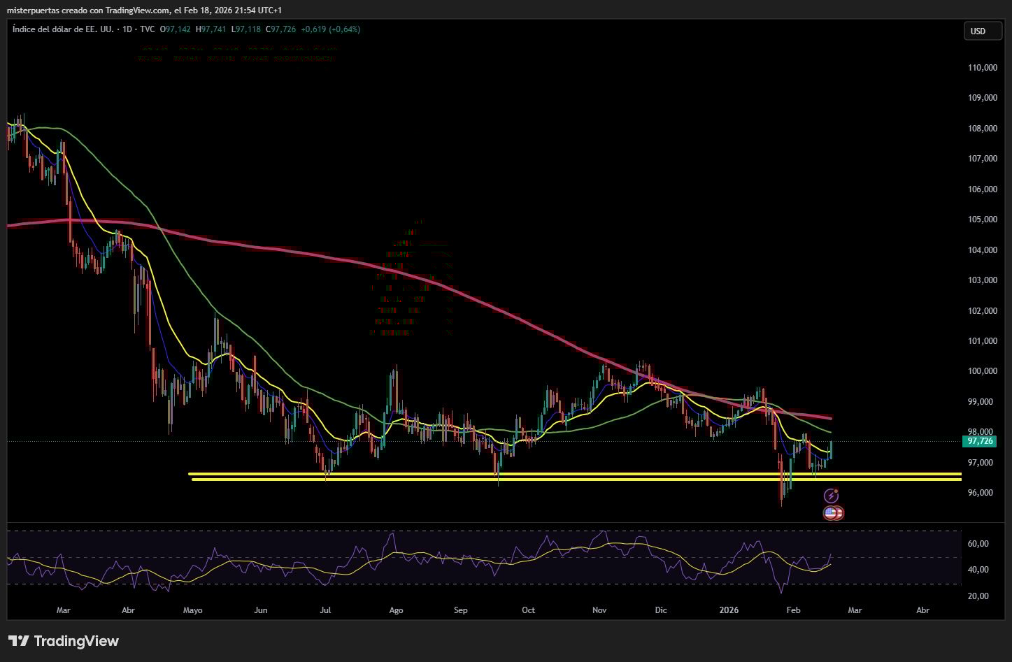
Task: Click the 103,000 price axis label
Action: tap(983, 280)
